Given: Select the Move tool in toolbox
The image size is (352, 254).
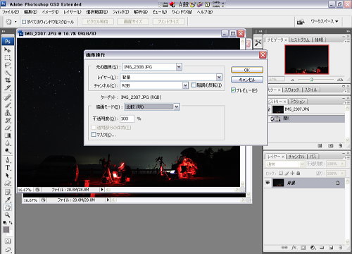Looking at the screenshot, I should (8, 50).
